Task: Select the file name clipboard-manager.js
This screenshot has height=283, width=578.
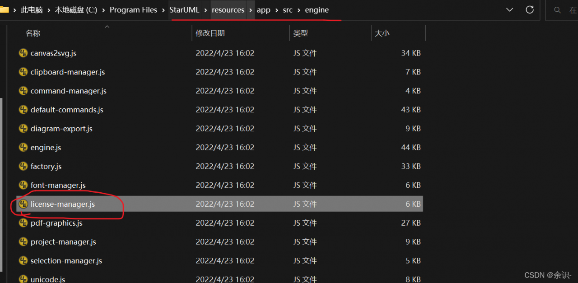Action: tap(68, 72)
